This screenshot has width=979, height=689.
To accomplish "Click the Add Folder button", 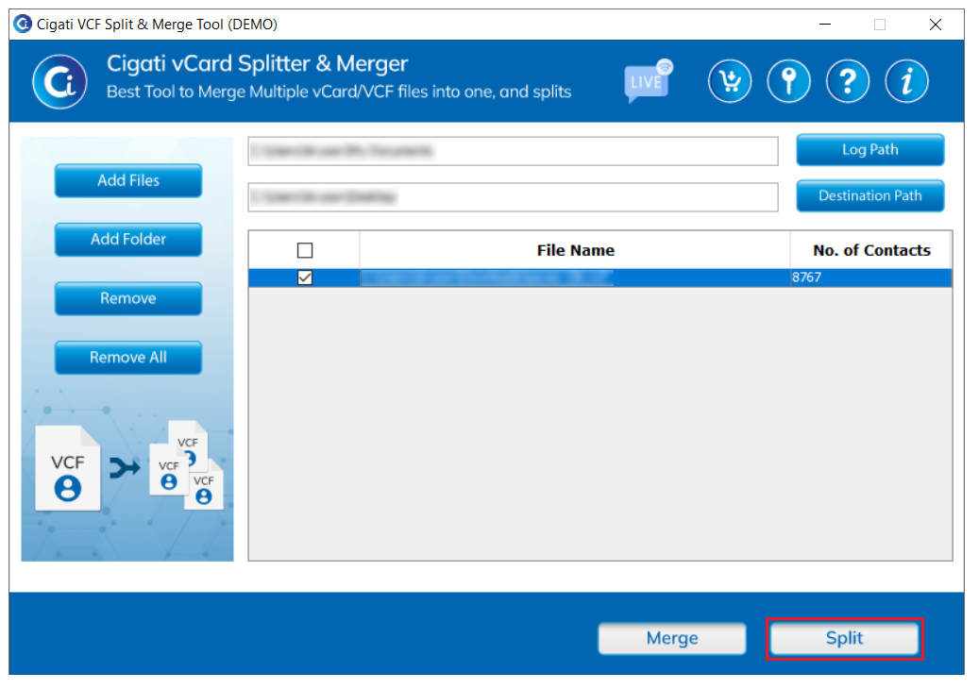I will coord(128,239).
